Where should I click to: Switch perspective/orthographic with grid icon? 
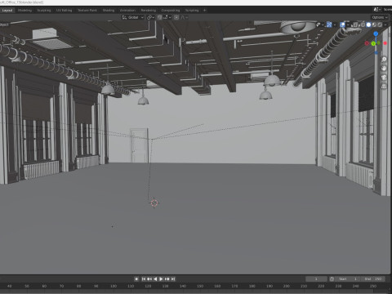coord(384,87)
